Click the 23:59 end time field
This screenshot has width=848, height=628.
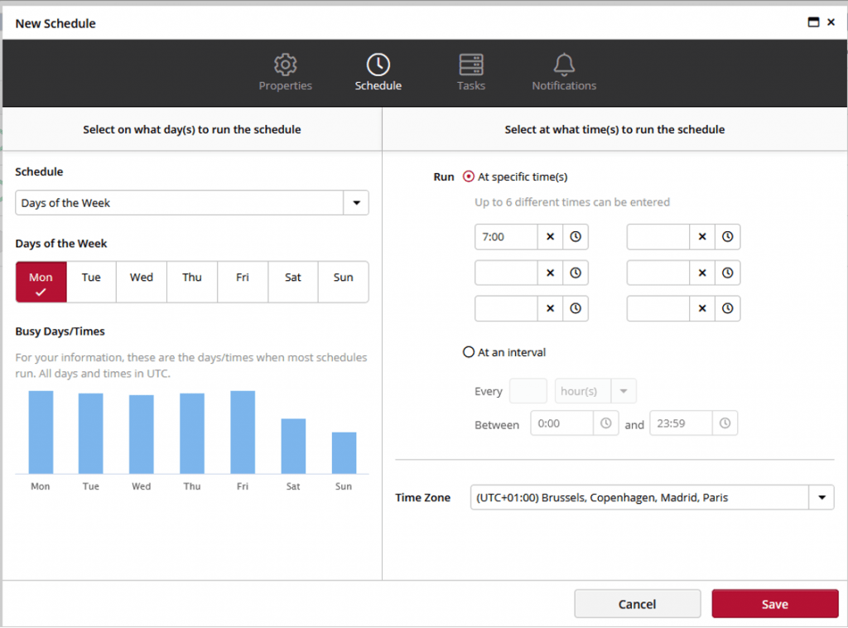coord(681,423)
